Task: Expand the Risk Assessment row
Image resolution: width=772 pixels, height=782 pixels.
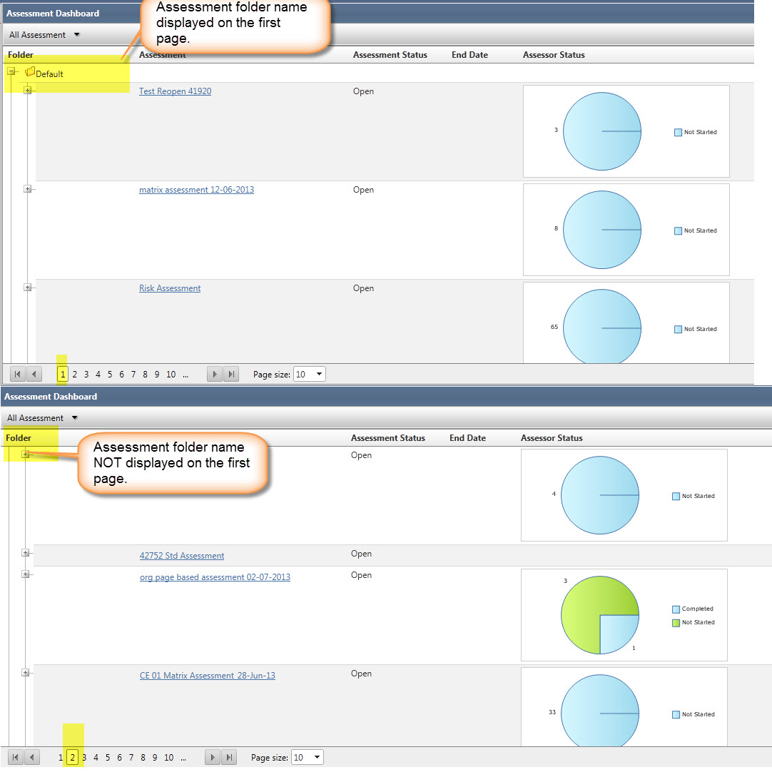Action: 28,288
